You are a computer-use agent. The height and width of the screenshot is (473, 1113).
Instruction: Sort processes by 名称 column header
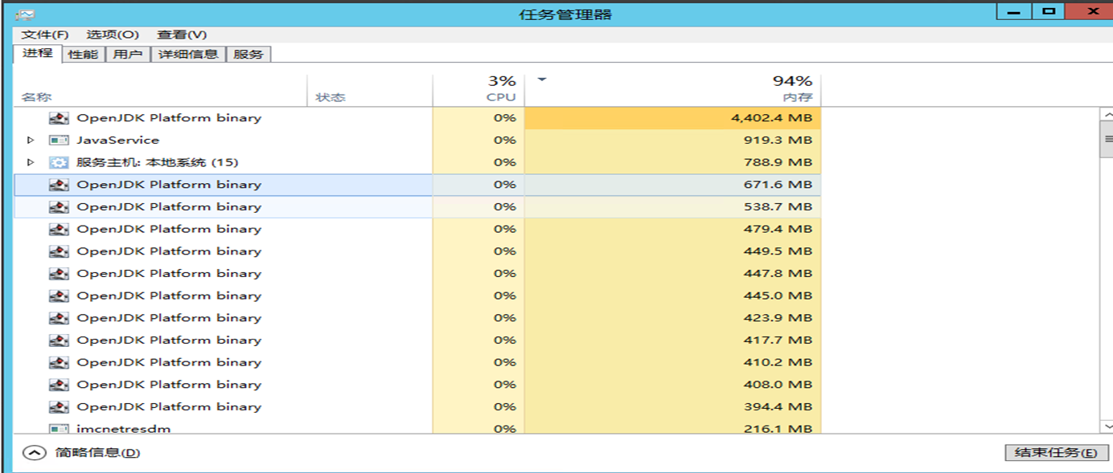tap(36, 97)
